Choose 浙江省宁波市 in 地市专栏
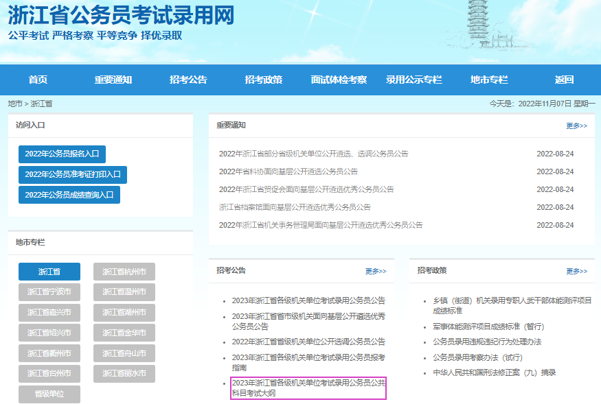 [x=49, y=292]
